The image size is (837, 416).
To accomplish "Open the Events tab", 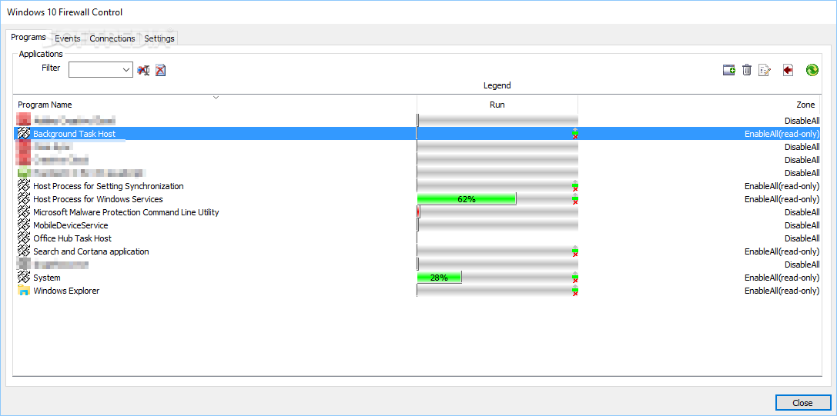I will 68,38.
